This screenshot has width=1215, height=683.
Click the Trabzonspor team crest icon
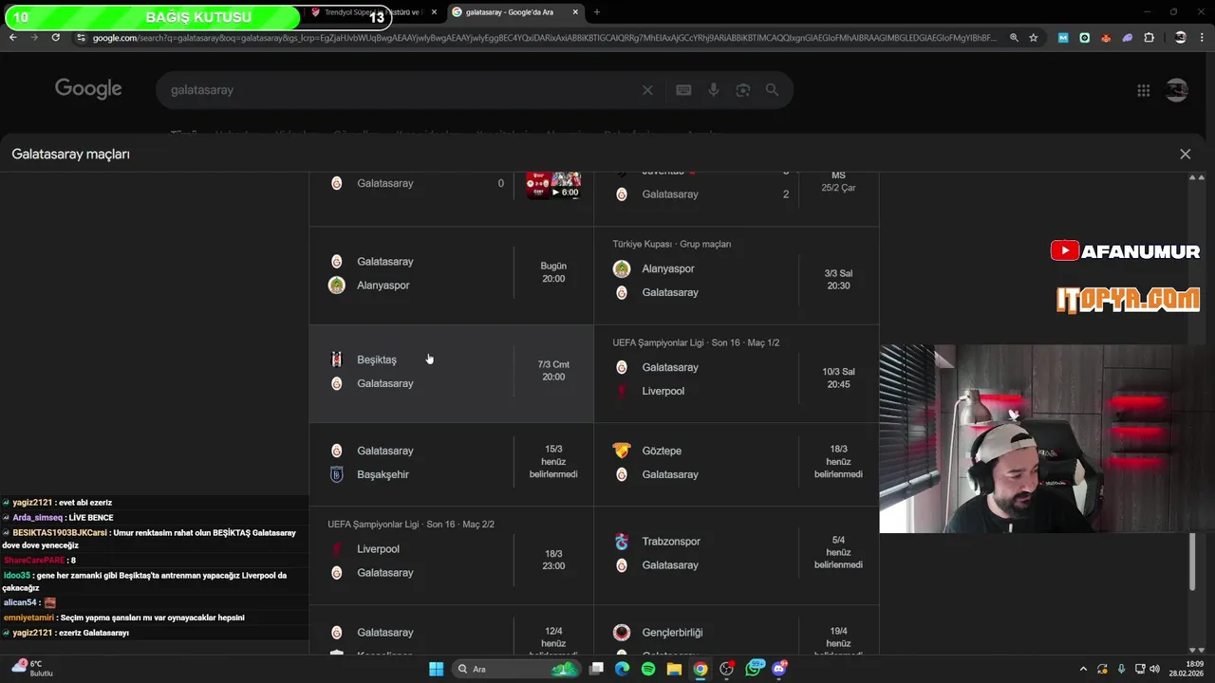coord(622,542)
